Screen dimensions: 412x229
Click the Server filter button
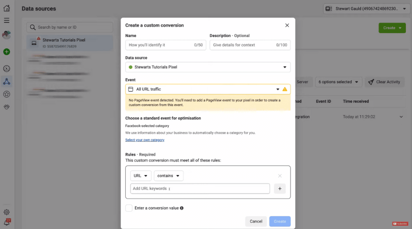point(304,82)
